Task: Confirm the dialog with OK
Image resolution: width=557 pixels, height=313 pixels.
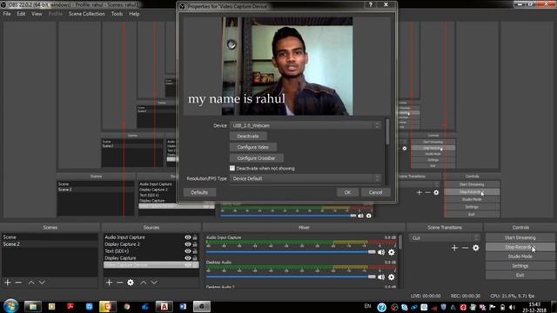Action: [347, 192]
